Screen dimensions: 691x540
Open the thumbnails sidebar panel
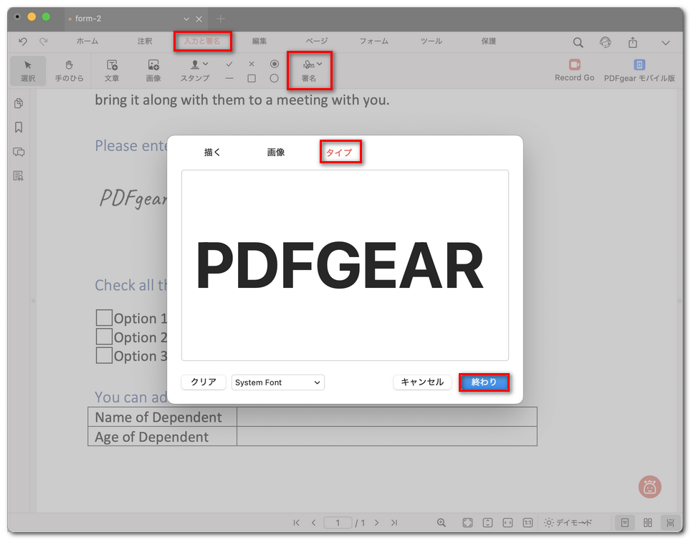click(x=19, y=104)
